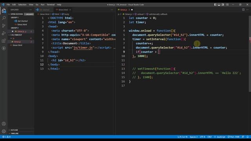Open the Search view in activity bar

tap(4, 18)
